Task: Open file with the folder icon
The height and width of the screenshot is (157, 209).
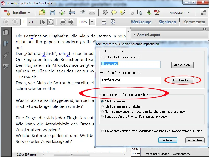Action: pyautogui.click(x=42, y=12)
